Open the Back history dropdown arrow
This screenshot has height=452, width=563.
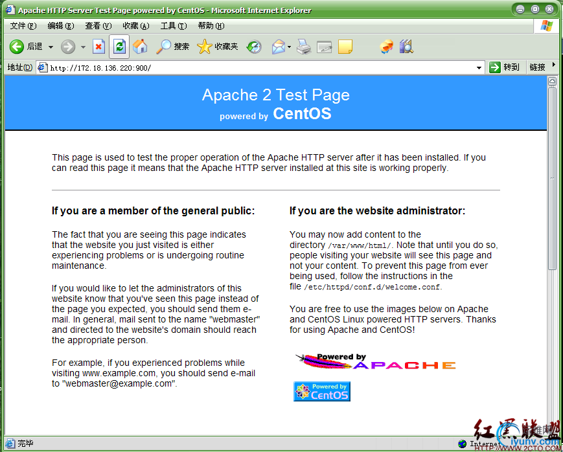(51, 47)
